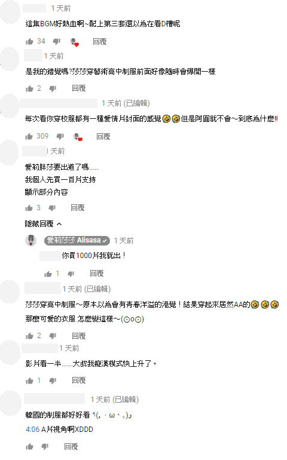Click 回覆 under the 大叔我癡漢模式 comment
The width and height of the screenshot is (287, 460).
tap(79, 381)
